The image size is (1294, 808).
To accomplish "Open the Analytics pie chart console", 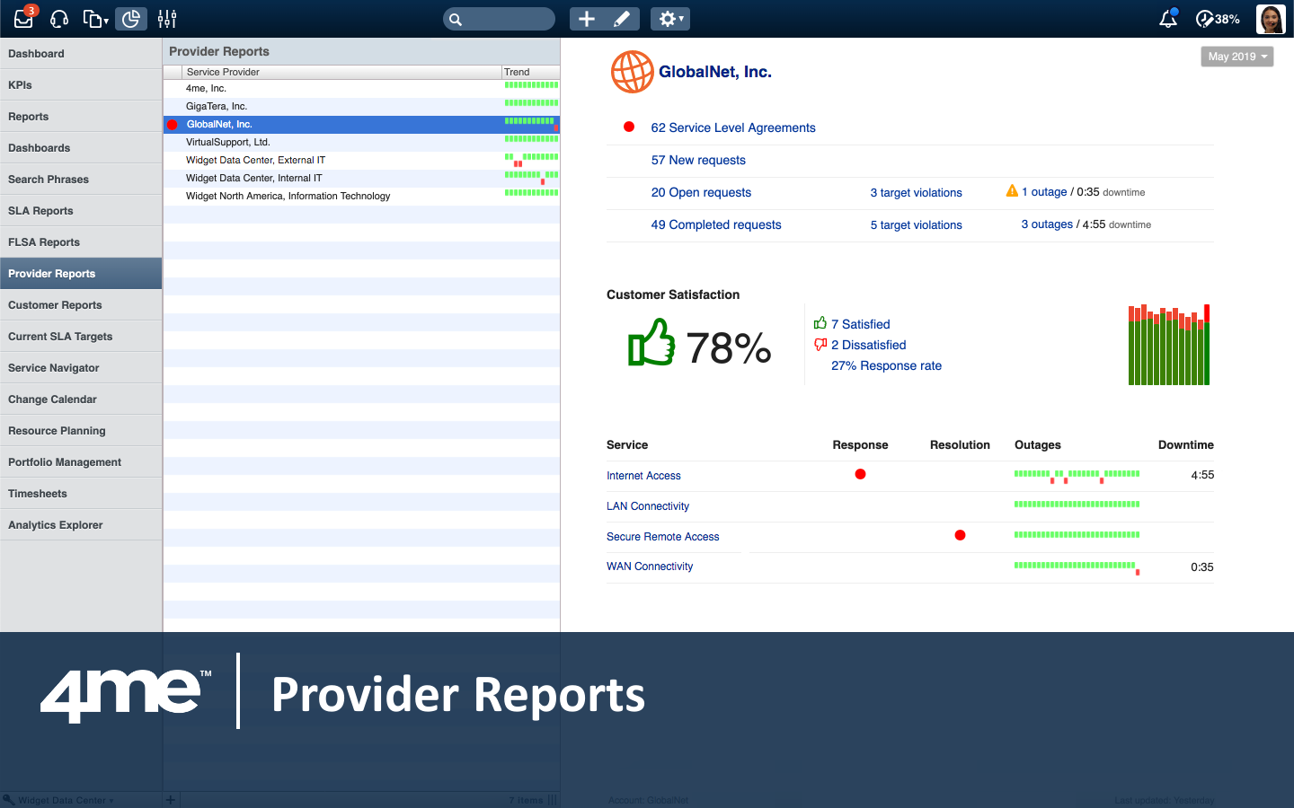I will [x=131, y=19].
